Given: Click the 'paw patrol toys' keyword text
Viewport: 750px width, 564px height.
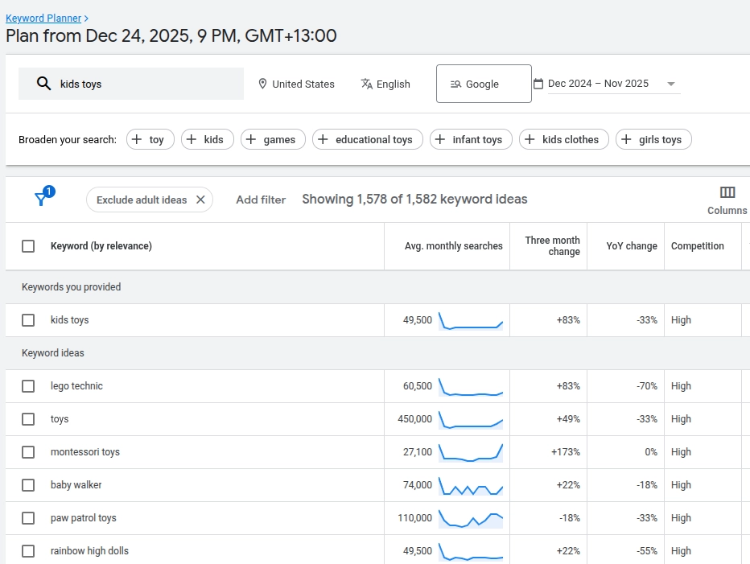Looking at the screenshot, I should (x=83, y=518).
